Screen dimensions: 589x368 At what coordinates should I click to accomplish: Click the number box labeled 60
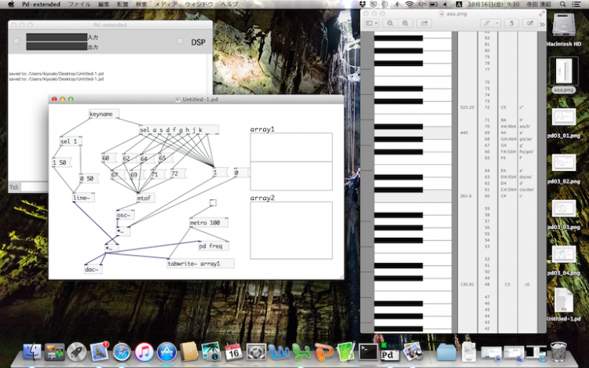[x=106, y=158]
